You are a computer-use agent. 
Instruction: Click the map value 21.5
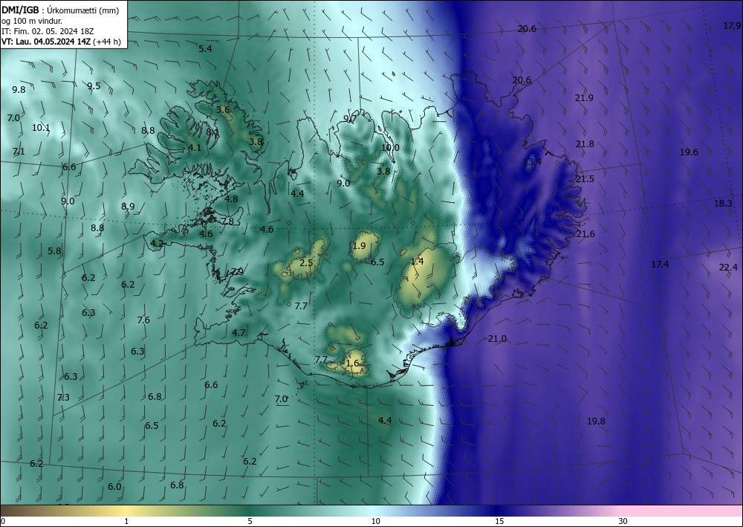coord(585,179)
